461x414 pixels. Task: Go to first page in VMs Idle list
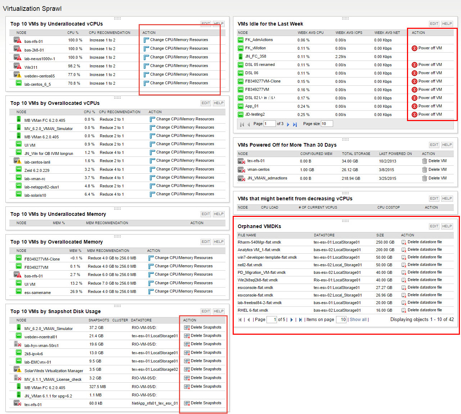click(x=242, y=124)
